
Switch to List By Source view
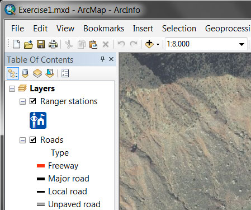tap(25, 73)
